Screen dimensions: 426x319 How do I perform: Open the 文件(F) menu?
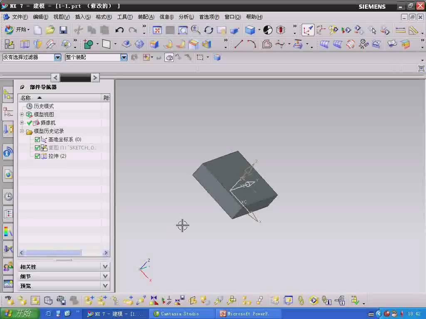[x=20, y=17]
